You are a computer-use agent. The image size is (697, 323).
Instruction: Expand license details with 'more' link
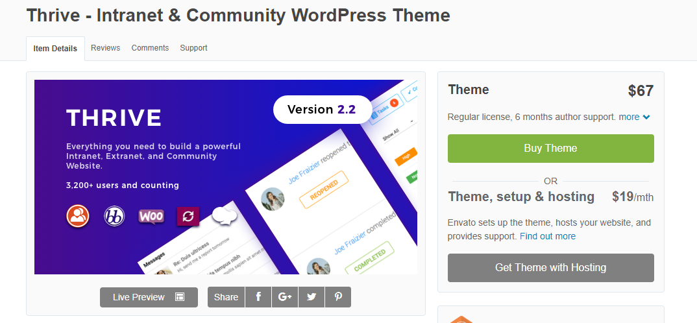click(x=629, y=117)
